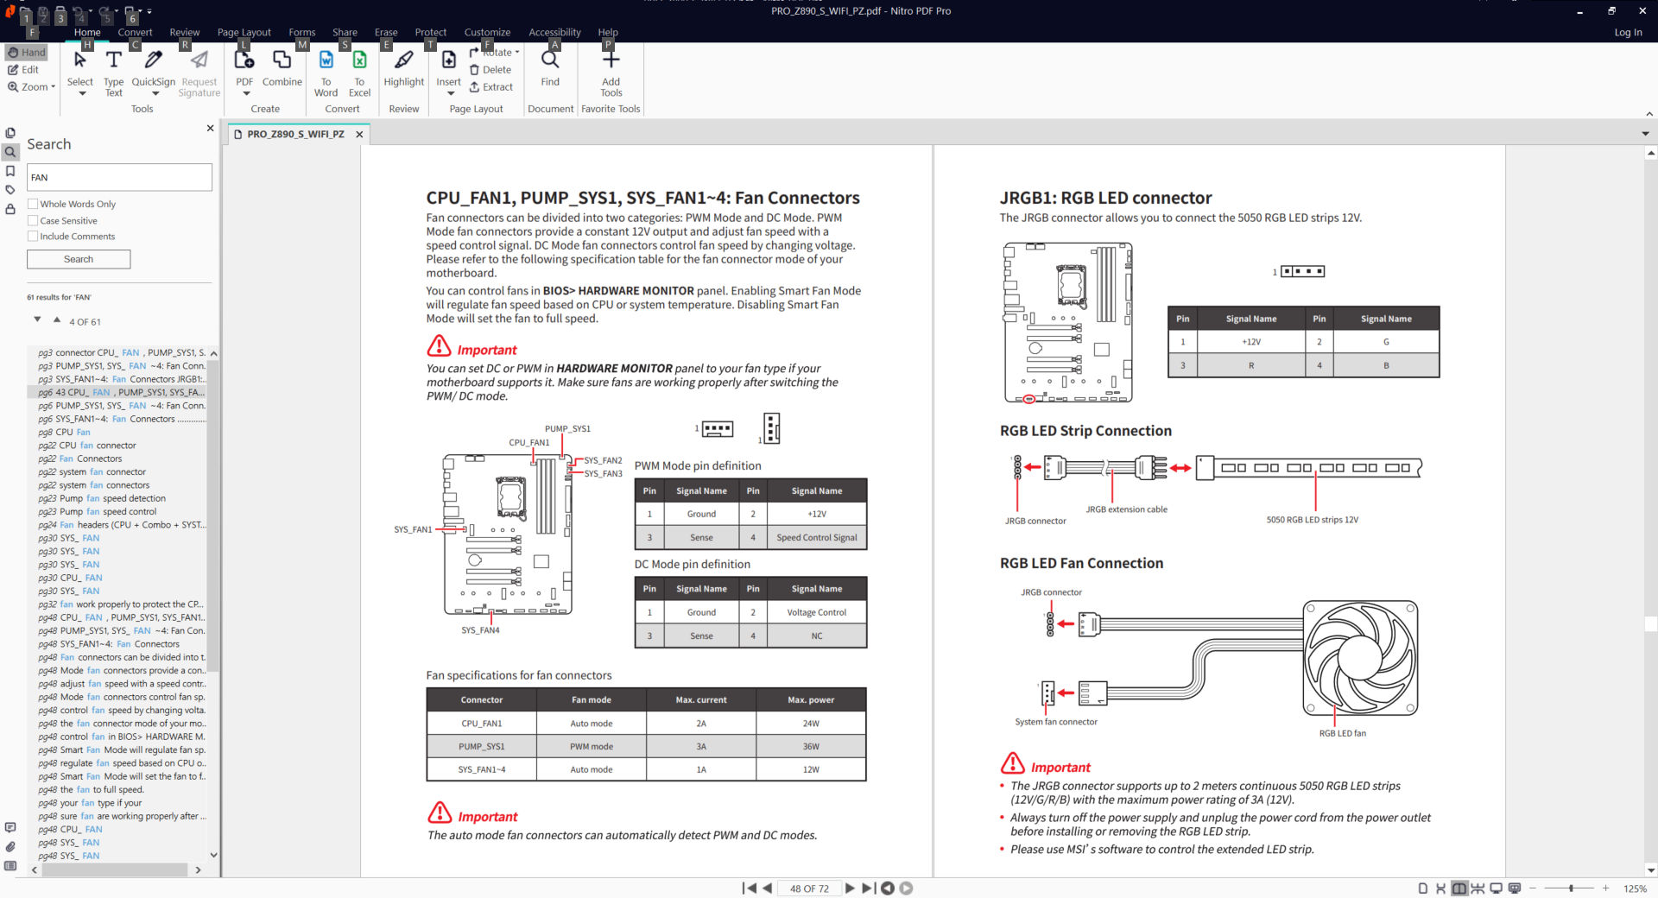Expand the PDF create dropdown
This screenshot has height=898, width=1658.
(x=245, y=93)
